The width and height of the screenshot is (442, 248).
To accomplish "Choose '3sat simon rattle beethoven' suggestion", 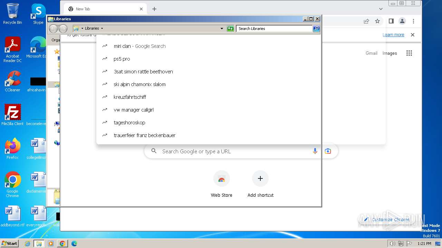I will [241, 72].
